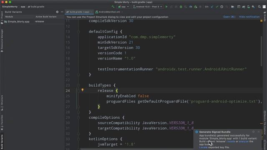Click the lightbulb quick-fix icon on line 24
Viewport: 267px width, 150px height.
[83, 90]
